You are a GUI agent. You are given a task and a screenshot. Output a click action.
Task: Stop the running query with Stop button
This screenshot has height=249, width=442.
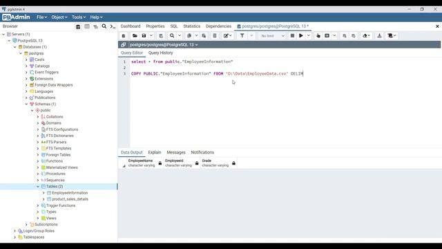[292, 36]
